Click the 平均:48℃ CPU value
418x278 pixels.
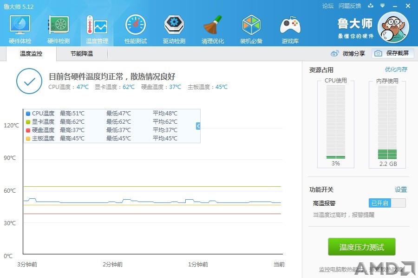coord(165,114)
